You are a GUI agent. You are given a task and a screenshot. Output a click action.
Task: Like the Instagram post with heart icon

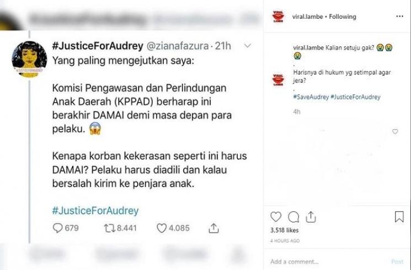tap(276, 217)
